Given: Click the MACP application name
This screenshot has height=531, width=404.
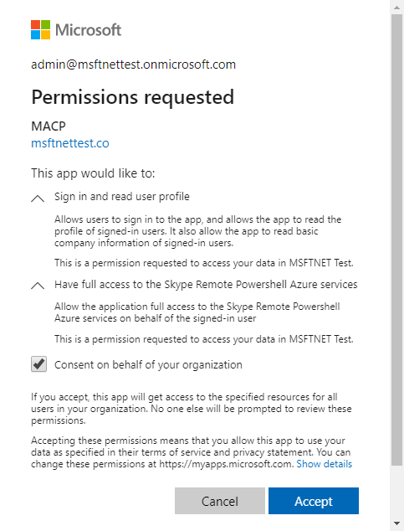Looking at the screenshot, I should 49,126.
